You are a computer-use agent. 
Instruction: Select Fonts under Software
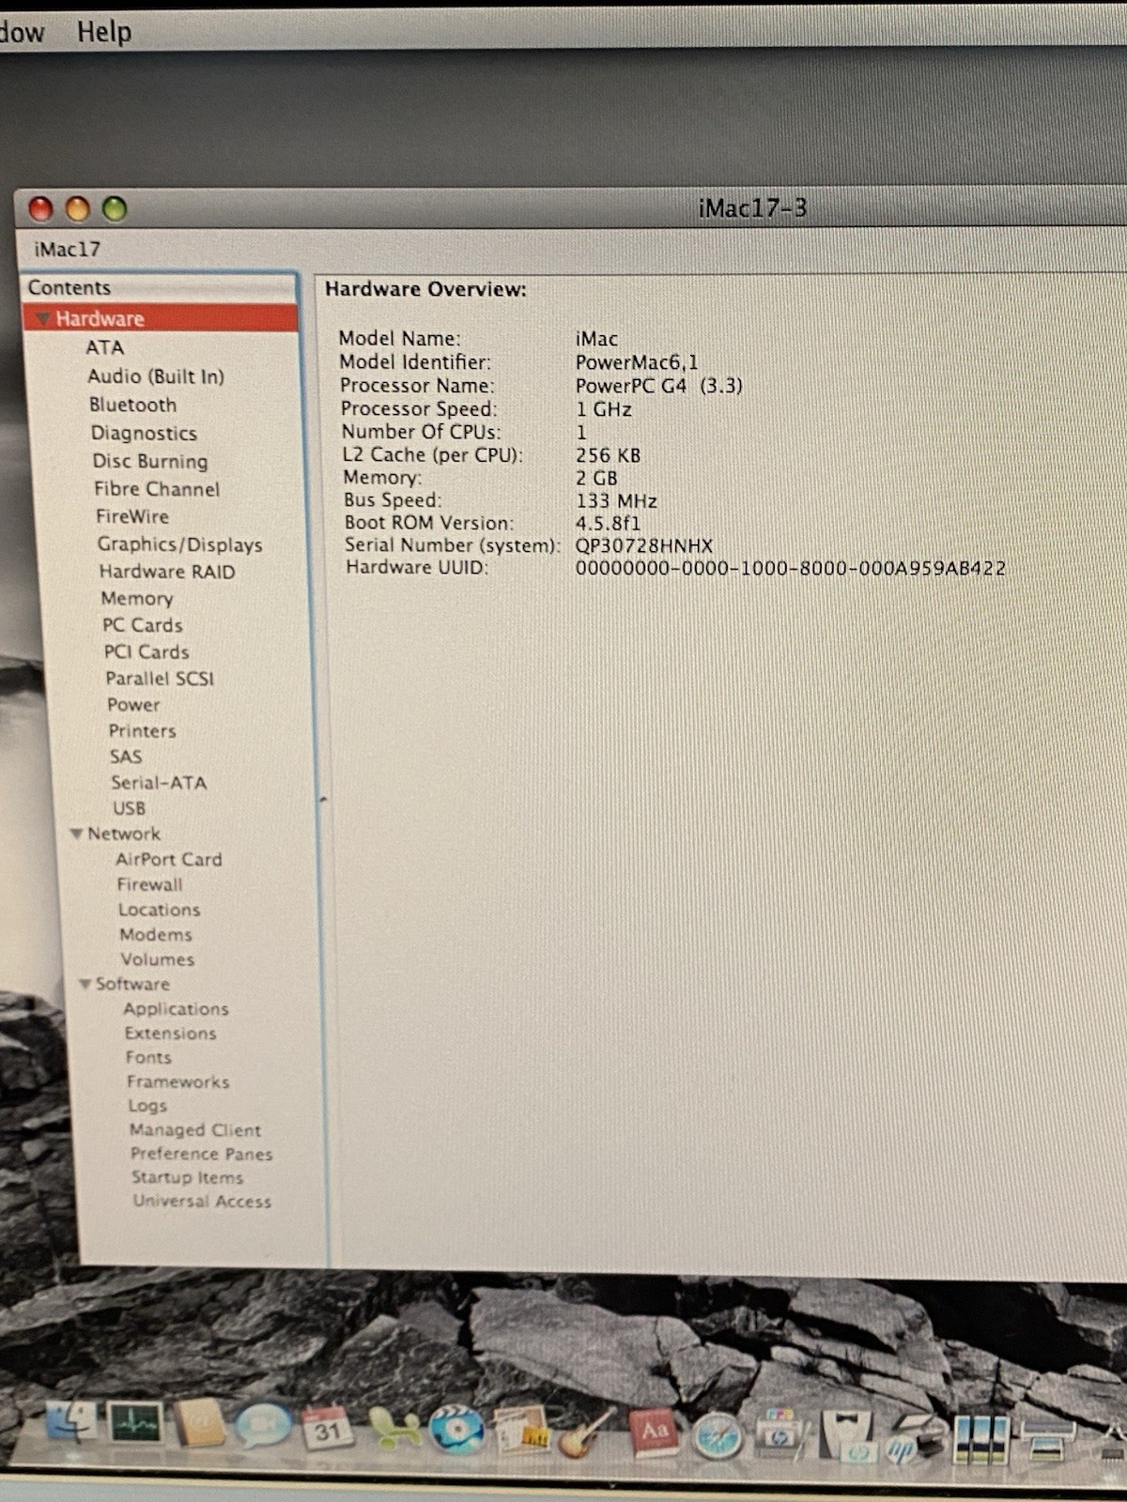tap(149, 1057)
